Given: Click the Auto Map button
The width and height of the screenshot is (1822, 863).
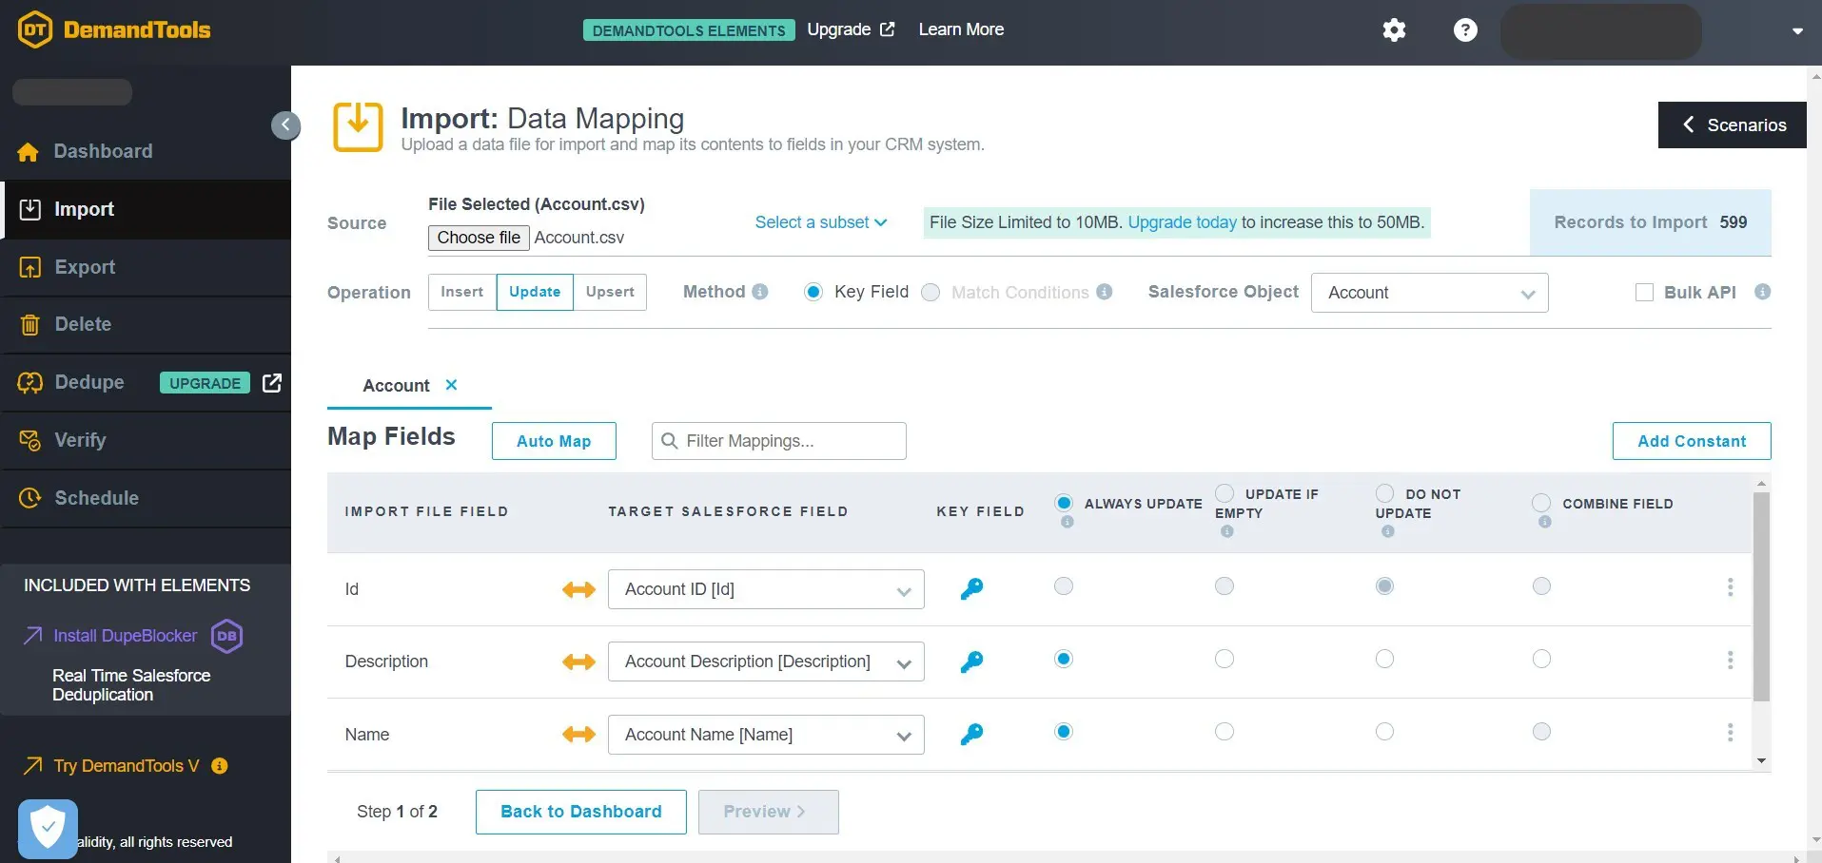Looking at the screenshot, I should pos(554,441).
